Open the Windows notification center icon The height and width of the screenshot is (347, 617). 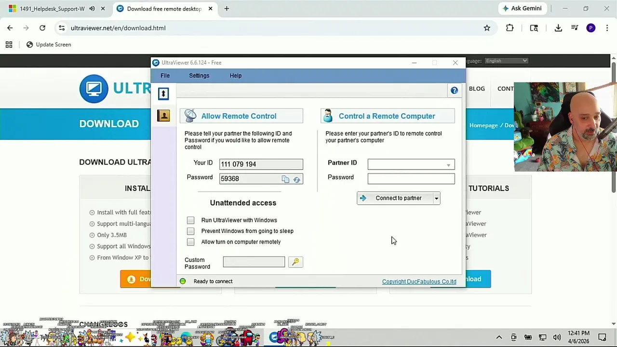tap(602, 337)
